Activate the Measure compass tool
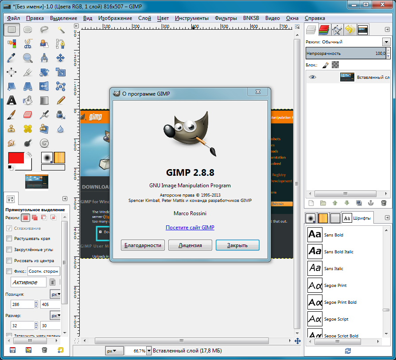The width and height of the screenshot is (396, 360). (x=44, y=58)
